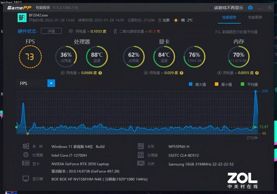Open the FPS metric dropdown arrow
The width and height of the screenshot is (277, 194).
[x=51, y=83]
